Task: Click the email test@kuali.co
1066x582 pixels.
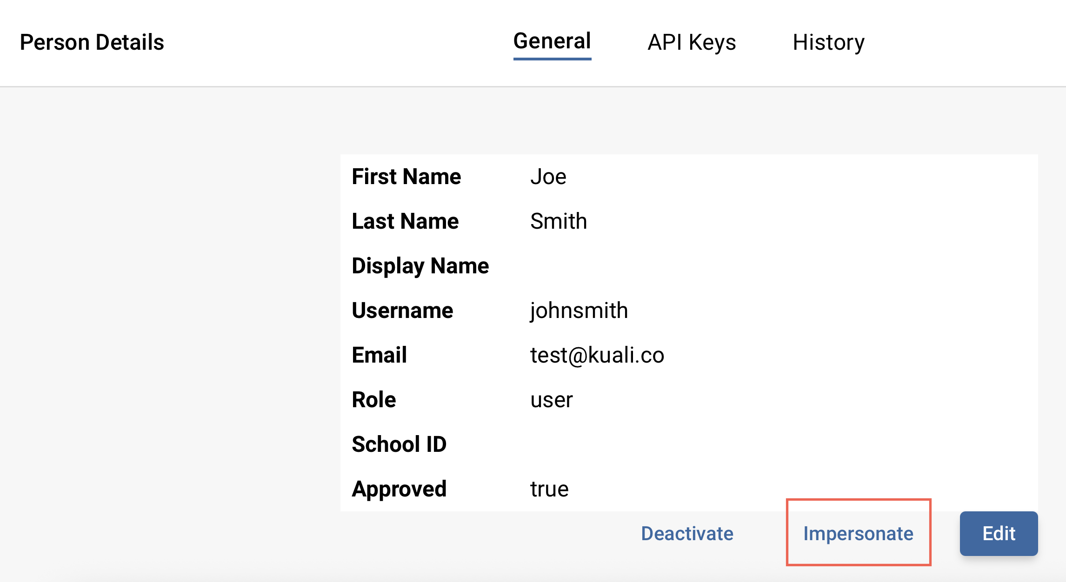Action: [x=598, y=355]
